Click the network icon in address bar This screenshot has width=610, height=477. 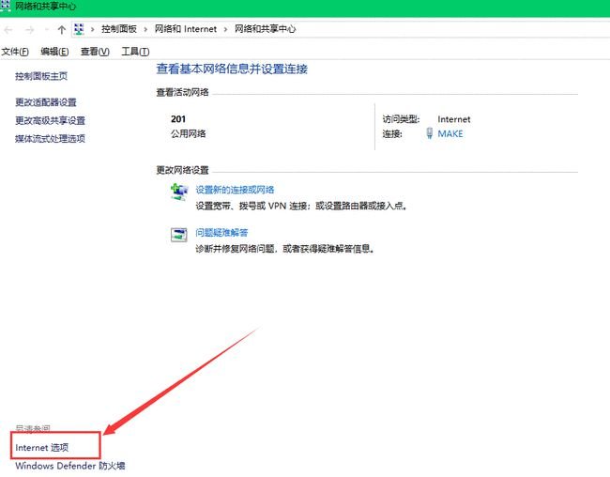[x=79, y=29]
